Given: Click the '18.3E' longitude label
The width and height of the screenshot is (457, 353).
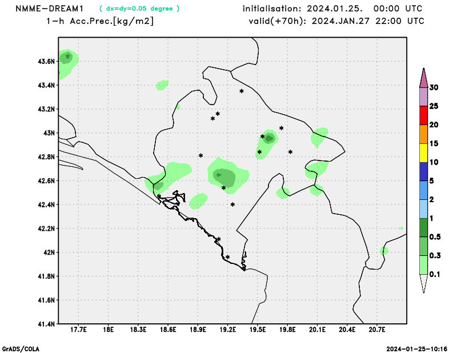Looking at the screenshot, I should coord(138,330).
